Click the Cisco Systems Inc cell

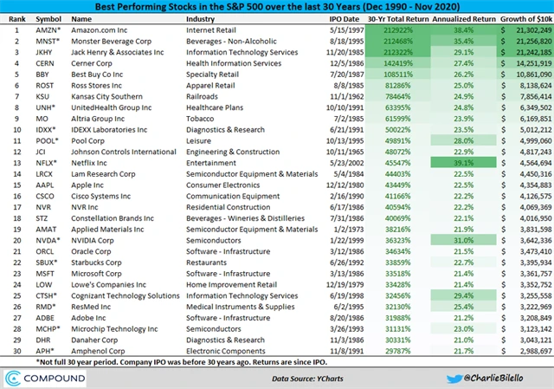pyautogui.click(x=101, y=197)
